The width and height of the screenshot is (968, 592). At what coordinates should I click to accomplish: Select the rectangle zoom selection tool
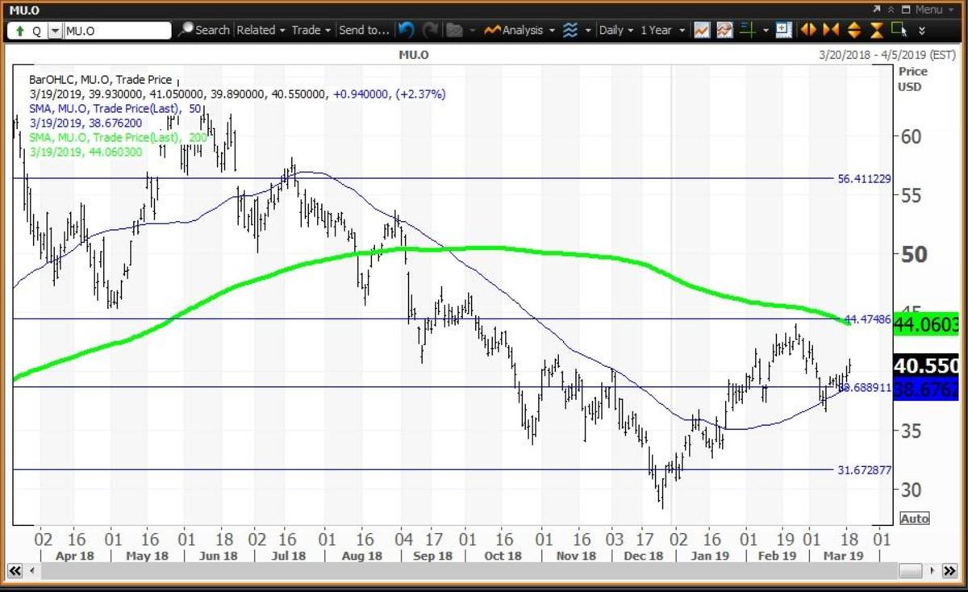(x=900, y=30)
